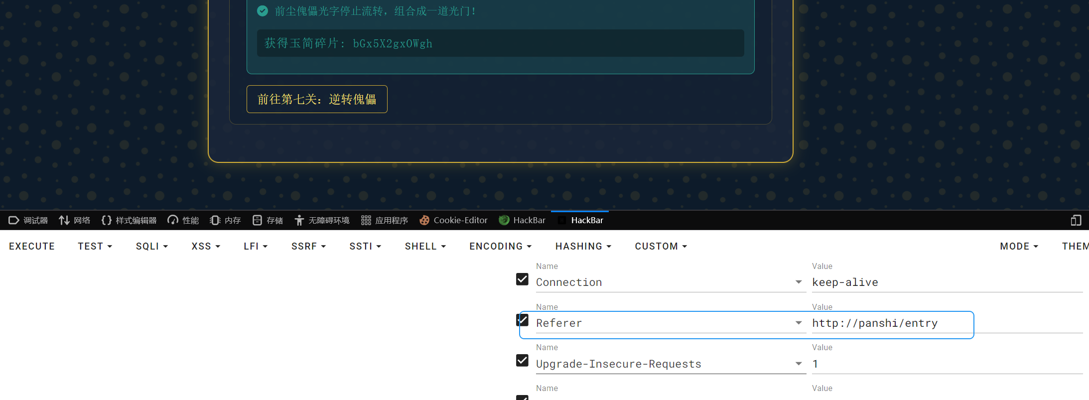Open the TEST dropdown menu
This screenshot has height=400, width=1089.
pyautogui.click(x=95, y=246)
